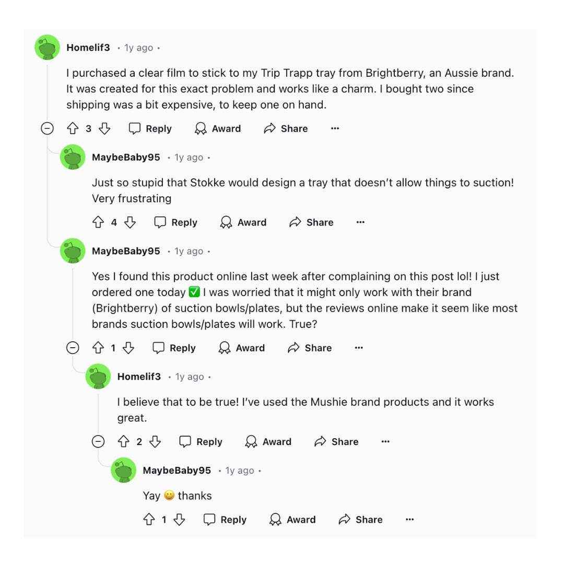Downvote the Mushie brand comment
Screen dimensions: 564x564
point(155,442)
